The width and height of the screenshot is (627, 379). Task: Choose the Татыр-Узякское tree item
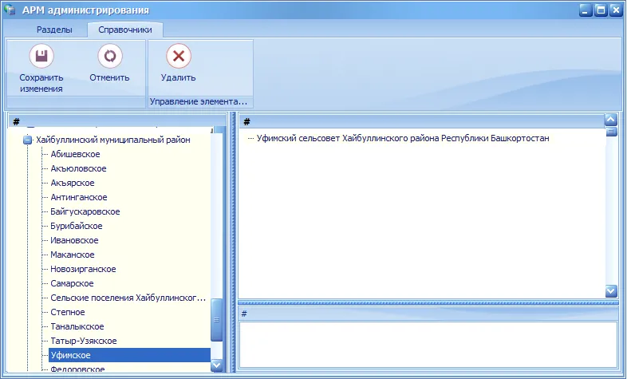click(84, 341)
